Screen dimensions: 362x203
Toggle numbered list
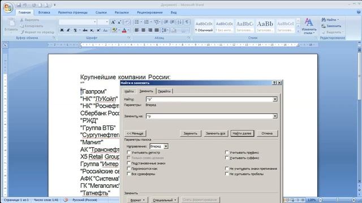point(146,22)
